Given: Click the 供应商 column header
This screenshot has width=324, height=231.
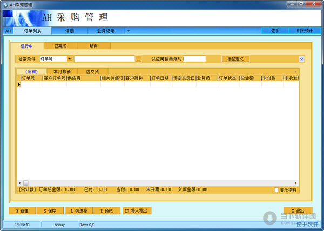Looking at the screenshot, I should coord(84,78).
